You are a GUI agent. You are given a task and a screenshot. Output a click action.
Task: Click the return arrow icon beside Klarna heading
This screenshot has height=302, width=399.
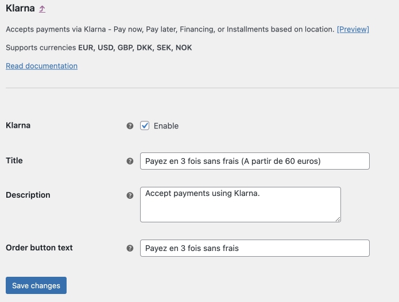[42, 9]
